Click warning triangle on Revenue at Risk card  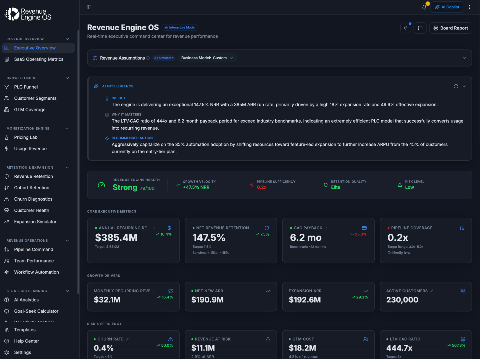click(x=268, y=339)
